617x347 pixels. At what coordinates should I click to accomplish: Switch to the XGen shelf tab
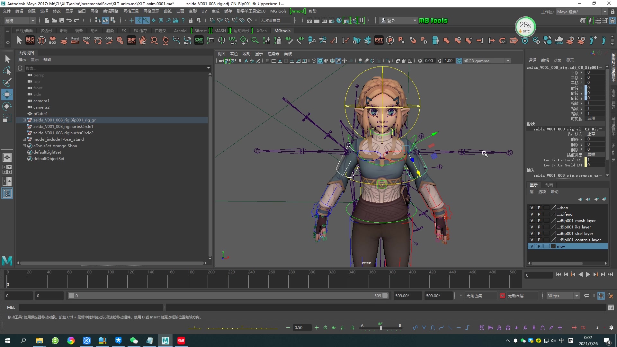tap(262, 31)
